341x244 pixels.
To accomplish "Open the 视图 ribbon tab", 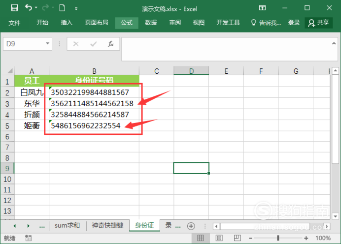I will [199, 22].
